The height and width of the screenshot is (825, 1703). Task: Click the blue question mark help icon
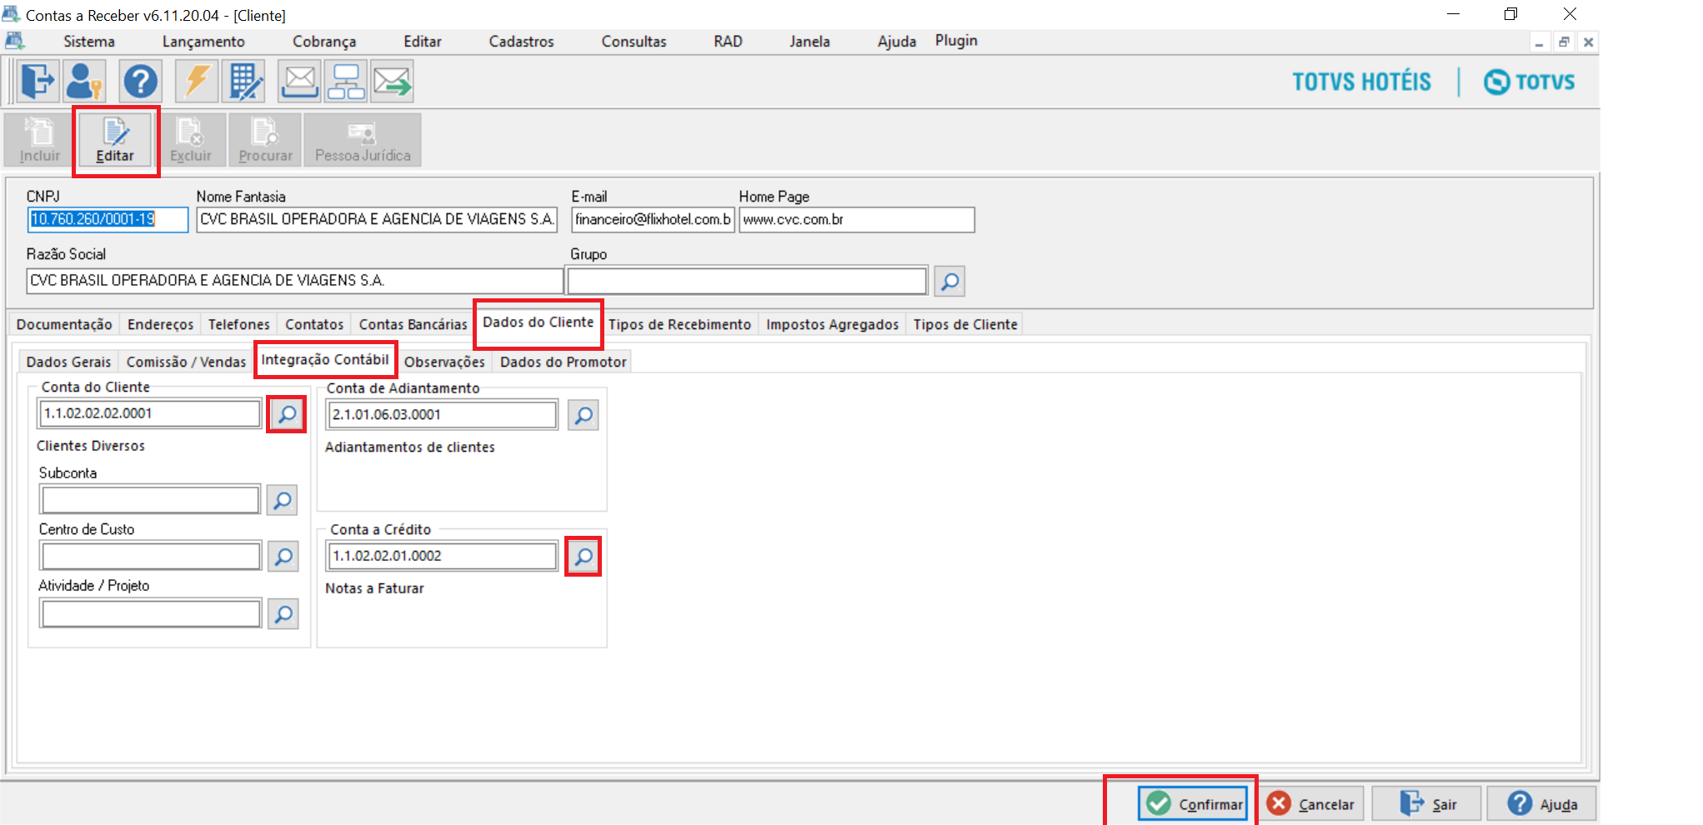[140, 82]
